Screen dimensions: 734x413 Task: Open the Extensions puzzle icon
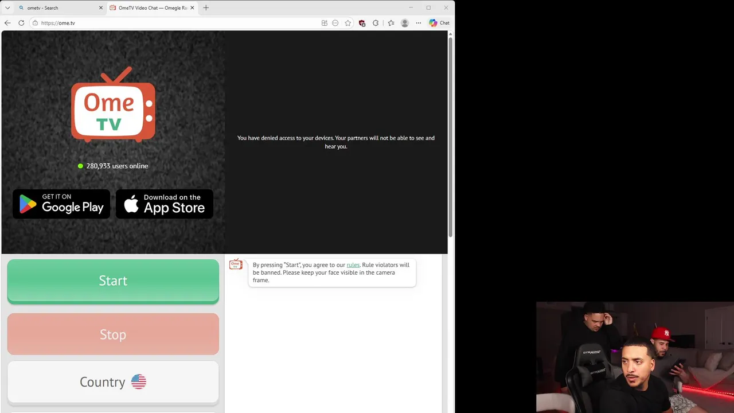pos(376,23)
